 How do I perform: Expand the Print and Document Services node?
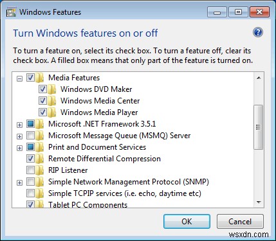pos(19,148)
